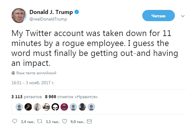Open the skull avatar liker profile

pyautogui.click(x=55, y=107)
